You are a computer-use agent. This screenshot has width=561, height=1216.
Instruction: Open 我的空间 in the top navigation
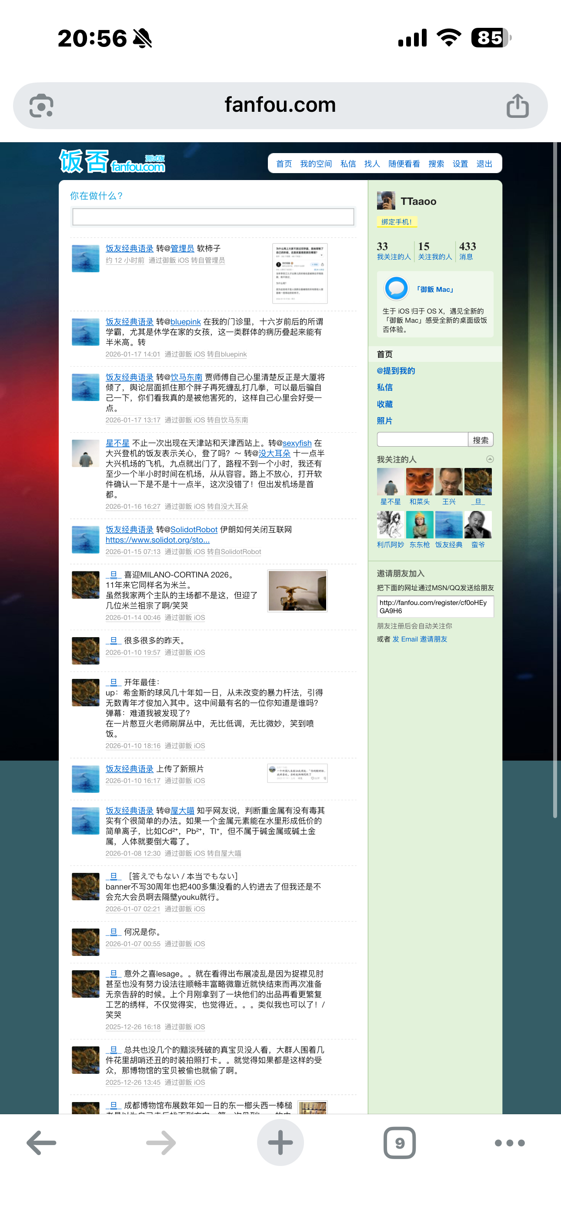pos(315,164)
